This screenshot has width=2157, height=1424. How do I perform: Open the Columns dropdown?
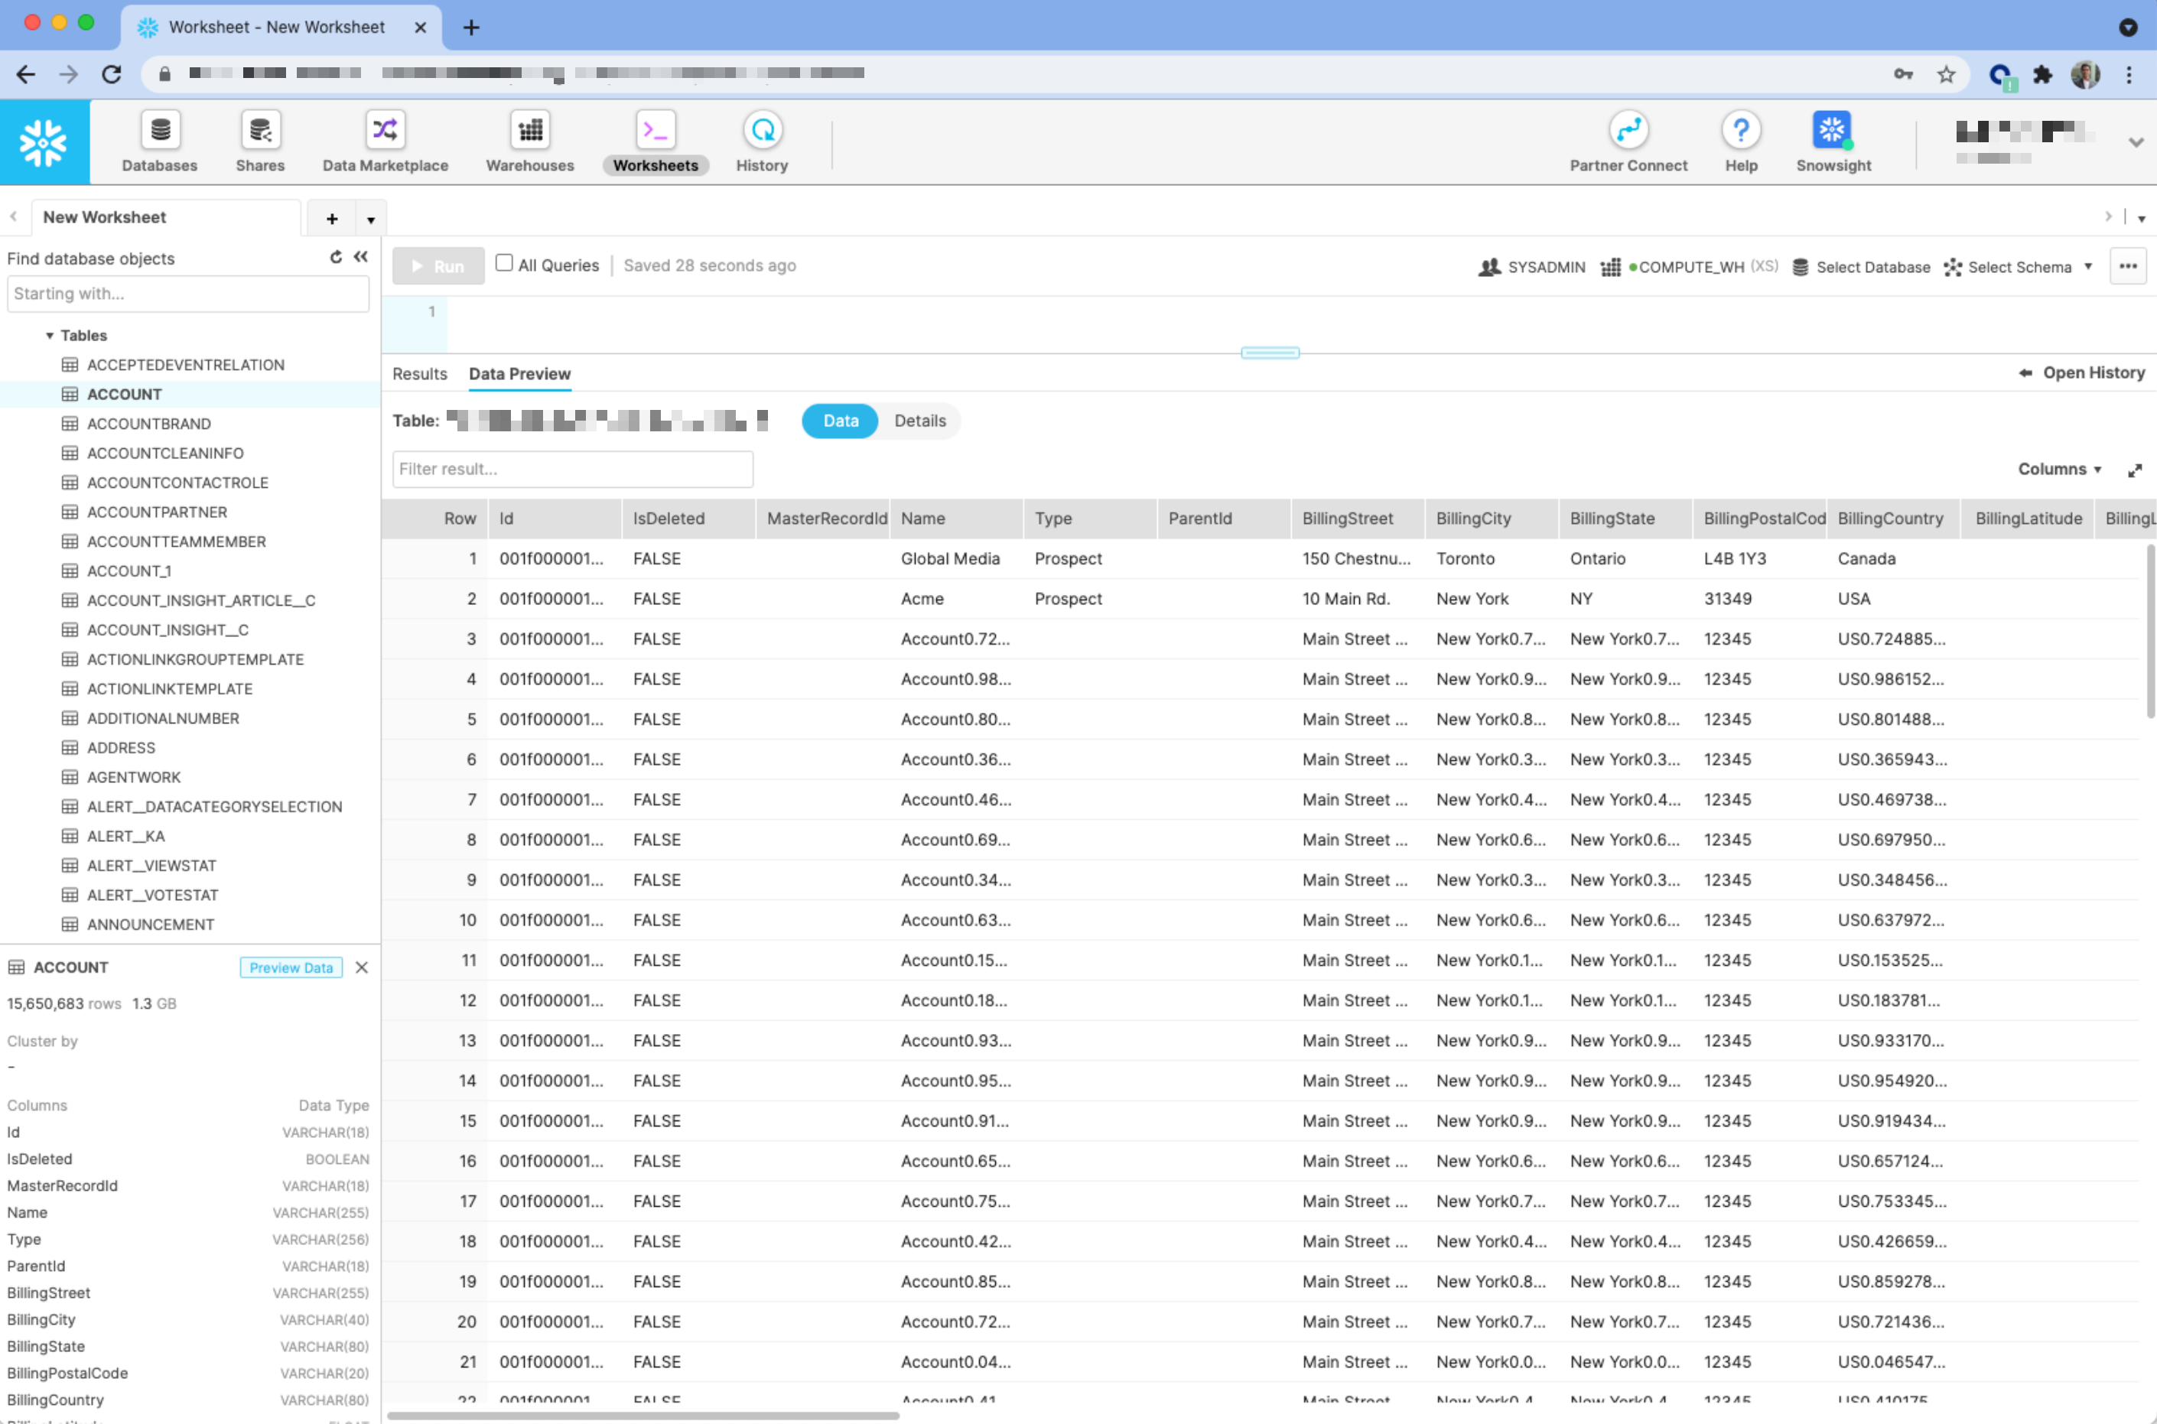pos(2059,470)
